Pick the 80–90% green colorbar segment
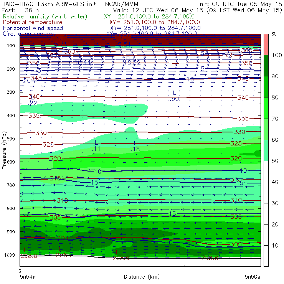The height and width of the screenshot is (284, 284). [266, 87]
